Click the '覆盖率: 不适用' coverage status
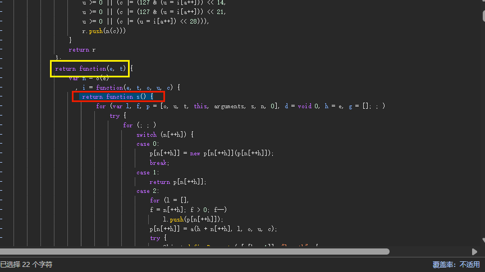Image resolution: width=485 pixels, height=272 pixels. tap(456, 265)
